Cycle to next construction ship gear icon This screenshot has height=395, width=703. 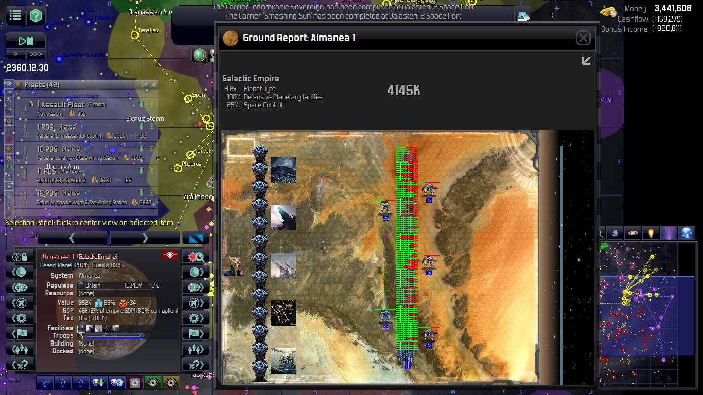point(196,318)
